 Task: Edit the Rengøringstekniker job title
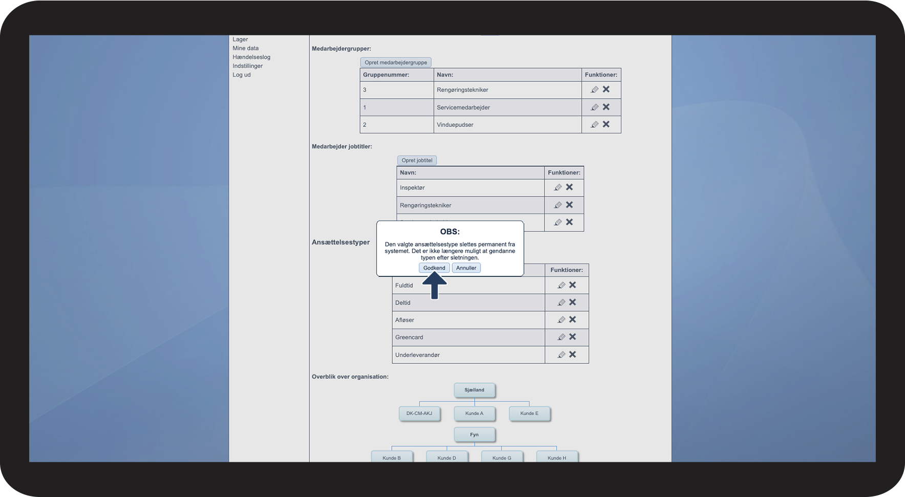tap(558, 205)
